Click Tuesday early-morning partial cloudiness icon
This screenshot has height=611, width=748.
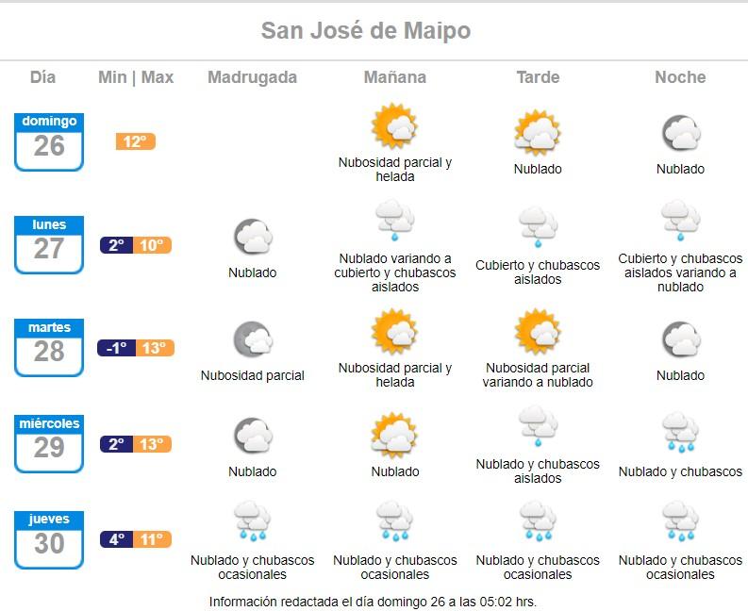point(253,339)
